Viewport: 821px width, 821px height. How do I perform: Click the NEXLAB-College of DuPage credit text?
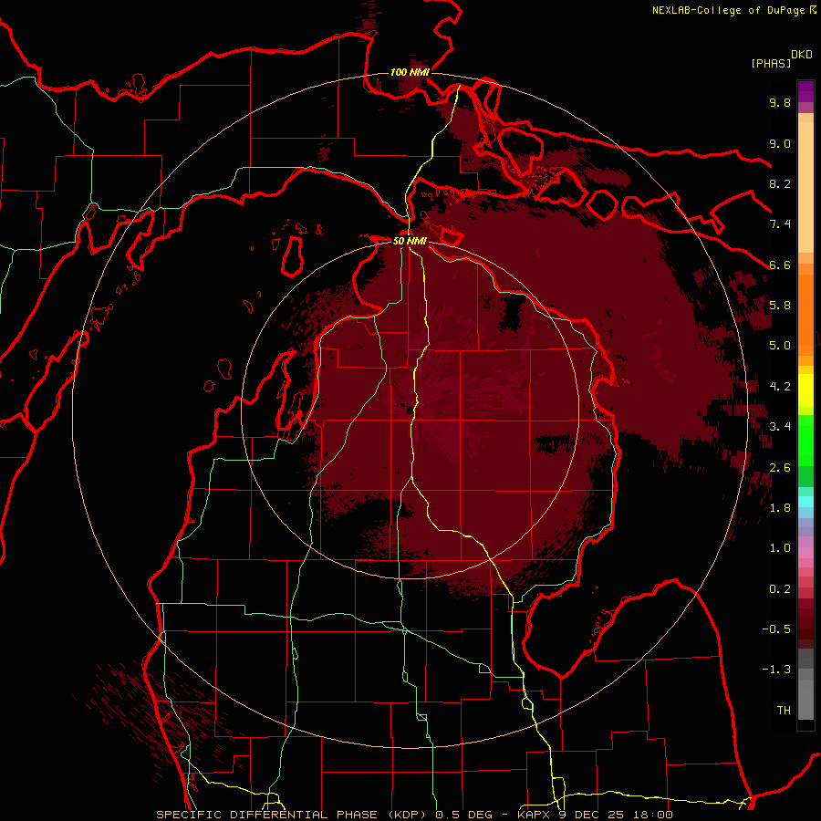734,10
